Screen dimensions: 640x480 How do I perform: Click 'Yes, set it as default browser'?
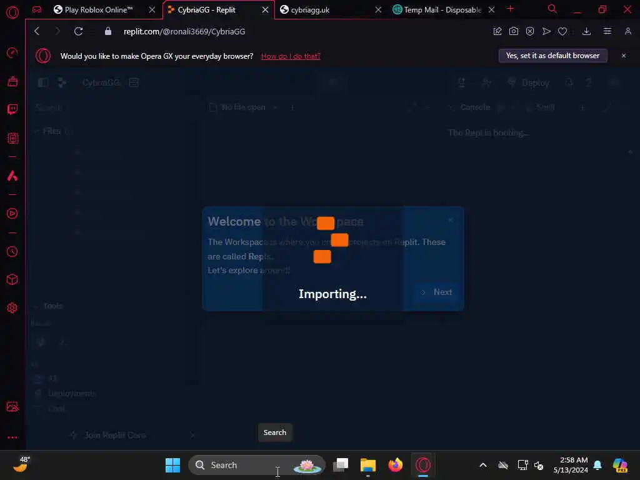552,56
